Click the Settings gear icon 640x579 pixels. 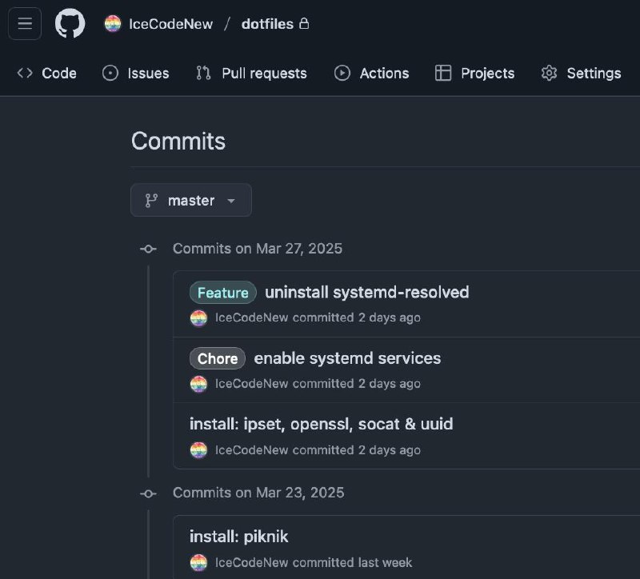pos(550,73)
